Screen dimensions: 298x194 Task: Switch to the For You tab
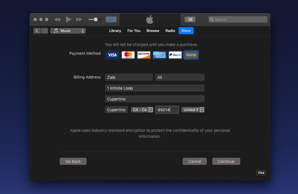(134, 31)
